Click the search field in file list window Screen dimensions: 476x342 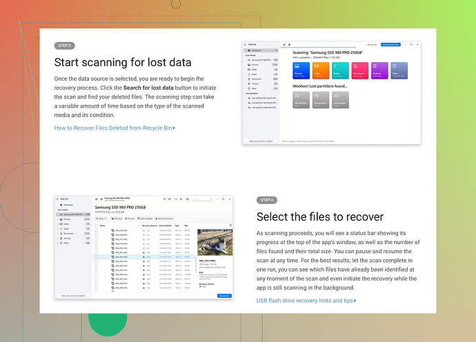tap(202, 199)
